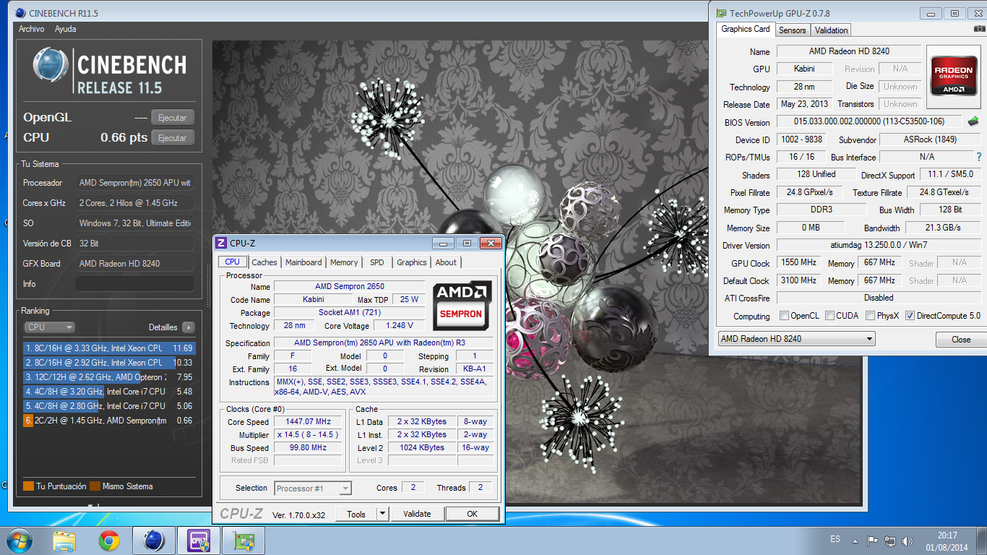
Task: Click the volume icon in system tray
Action: (906, 541)
